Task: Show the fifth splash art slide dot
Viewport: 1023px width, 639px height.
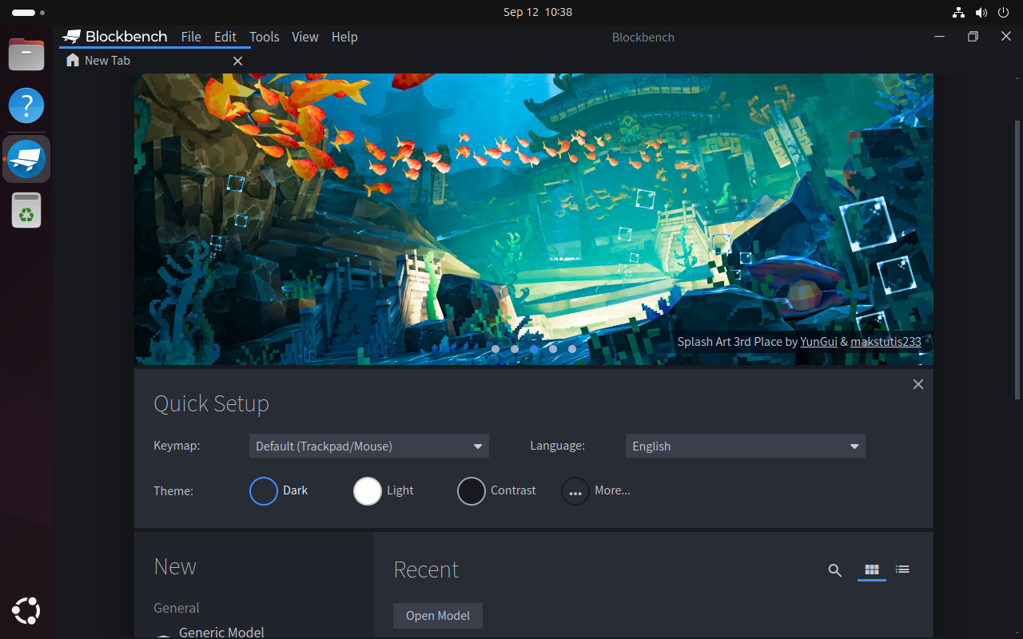Action: (572, 349)
